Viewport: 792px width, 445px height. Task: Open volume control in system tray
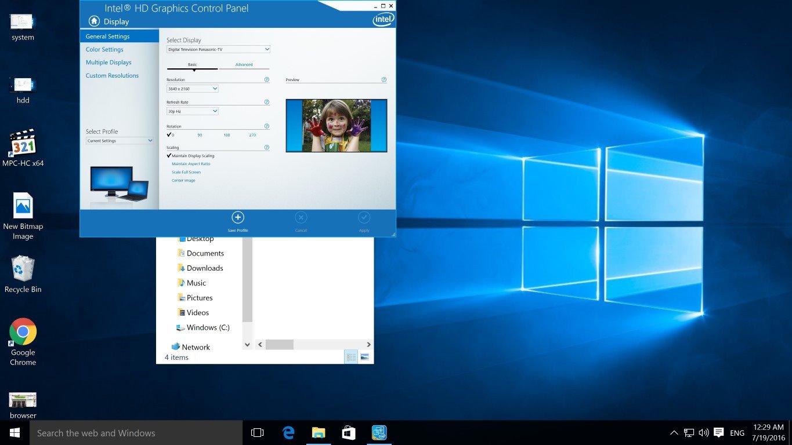point(704,433)
